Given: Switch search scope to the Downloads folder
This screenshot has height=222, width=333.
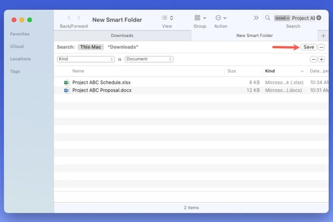Looking at the screenshot, I should [123, 47].
